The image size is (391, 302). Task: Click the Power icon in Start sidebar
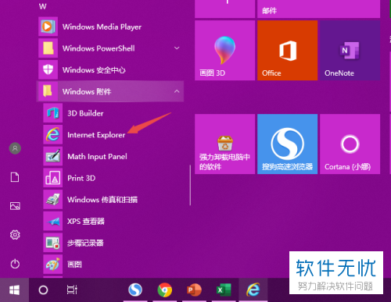(x=15, y=264)
